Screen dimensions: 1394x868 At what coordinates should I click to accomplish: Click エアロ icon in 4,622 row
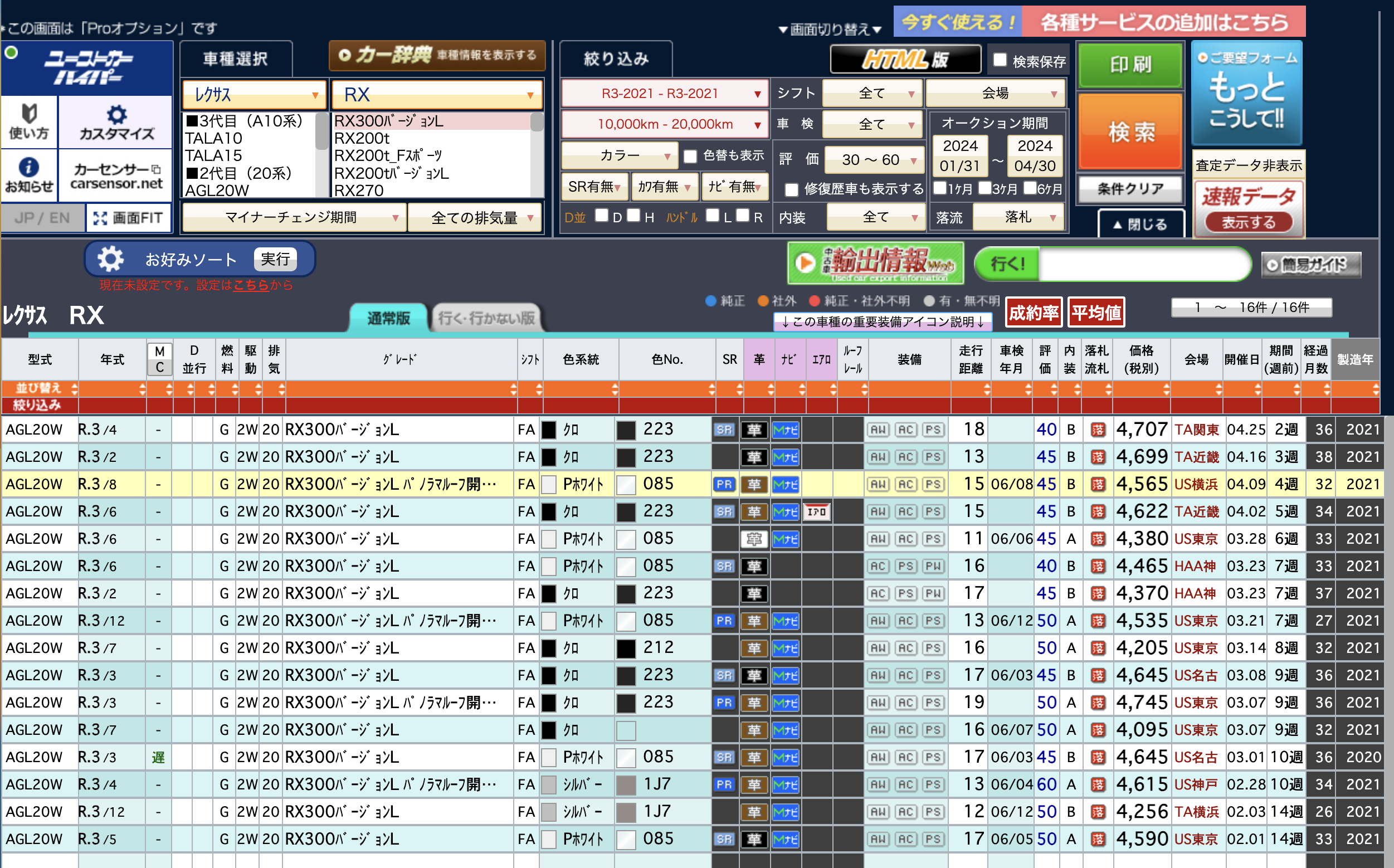tap(816, 511)
